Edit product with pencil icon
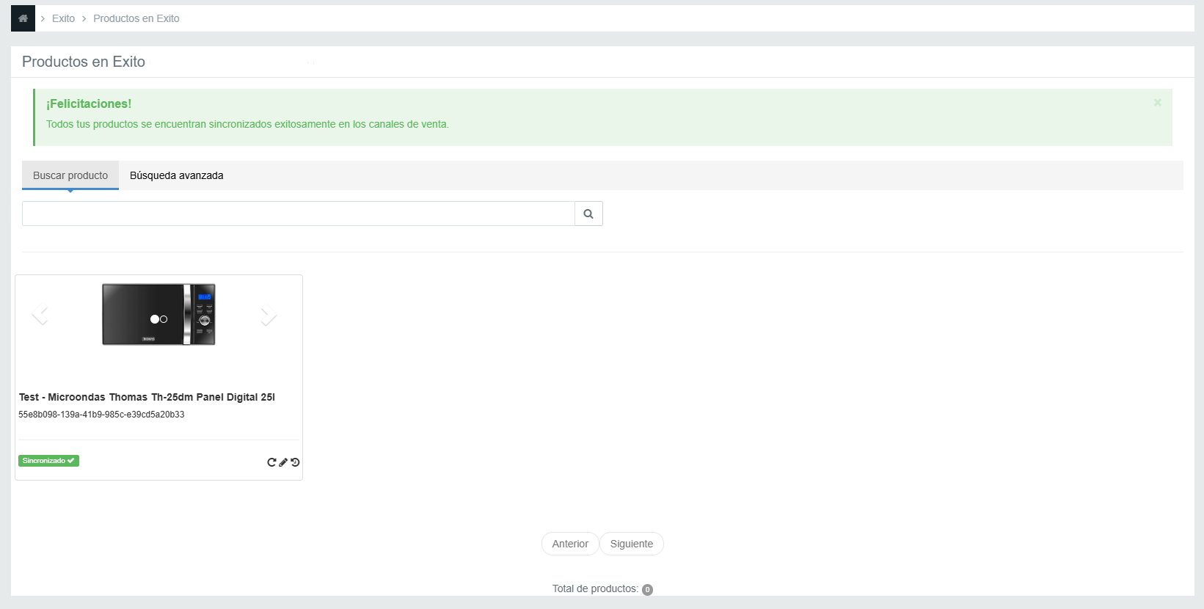Image resolution: width=1204 pixels, height=609 pixels. [x=283, y=462]
